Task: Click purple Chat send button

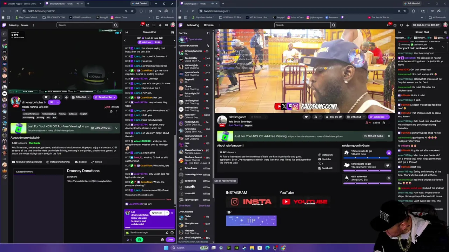Action: [x=170, y=240]
